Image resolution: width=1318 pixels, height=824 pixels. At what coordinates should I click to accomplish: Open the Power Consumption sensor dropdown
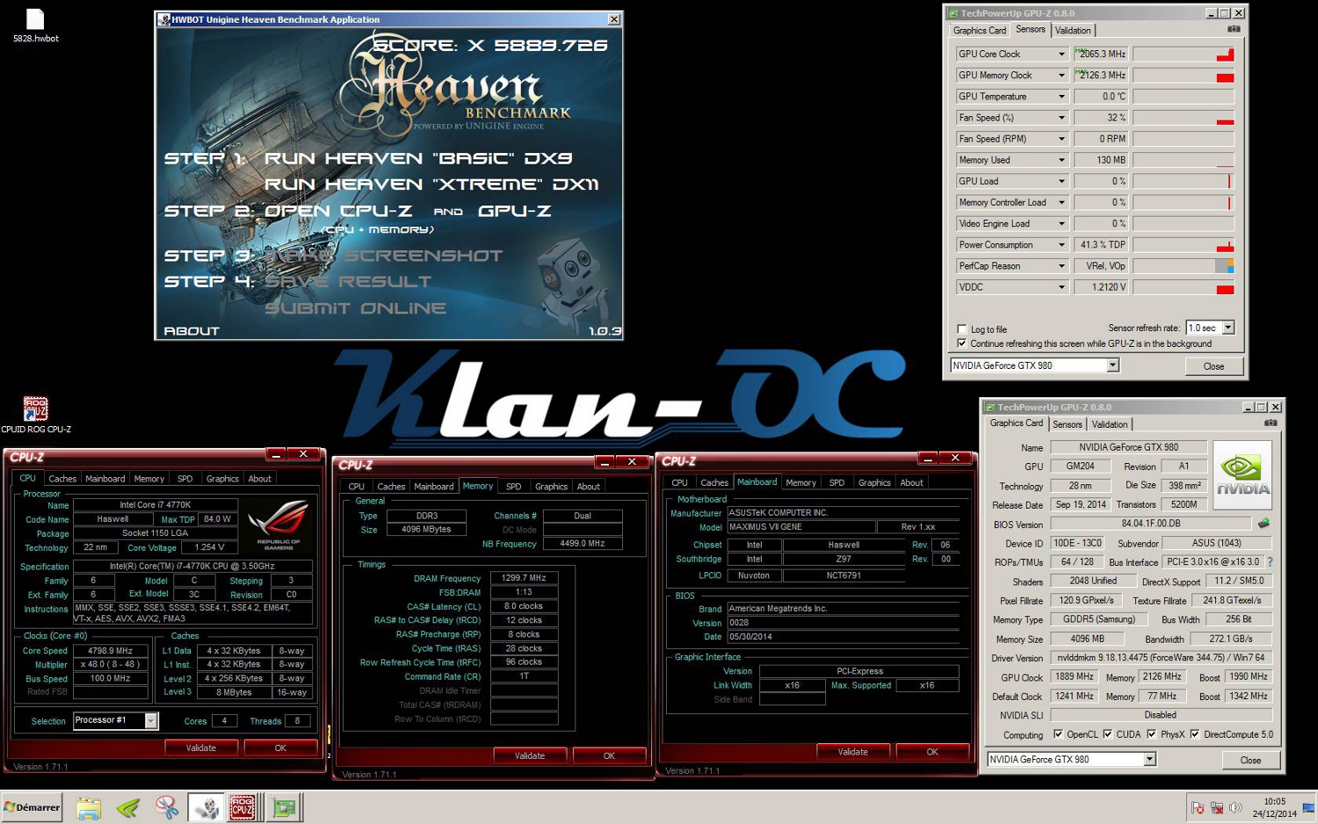(1061, 245)
